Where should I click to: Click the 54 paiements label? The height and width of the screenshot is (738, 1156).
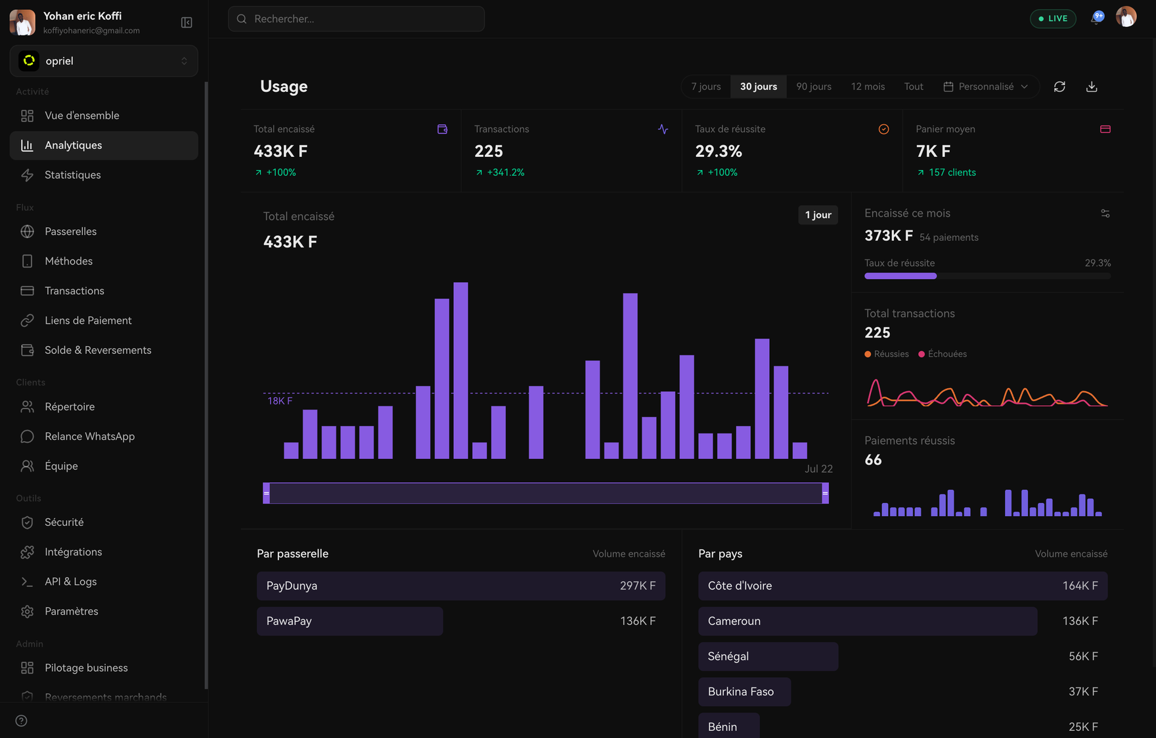(949, 238)
